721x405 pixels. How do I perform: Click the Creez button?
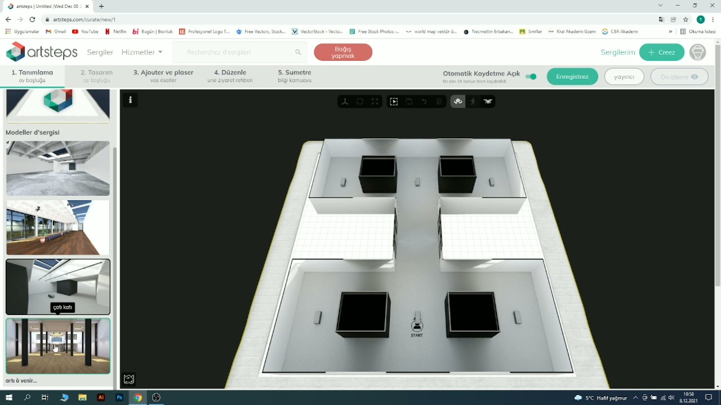click(x=662, y=52)
